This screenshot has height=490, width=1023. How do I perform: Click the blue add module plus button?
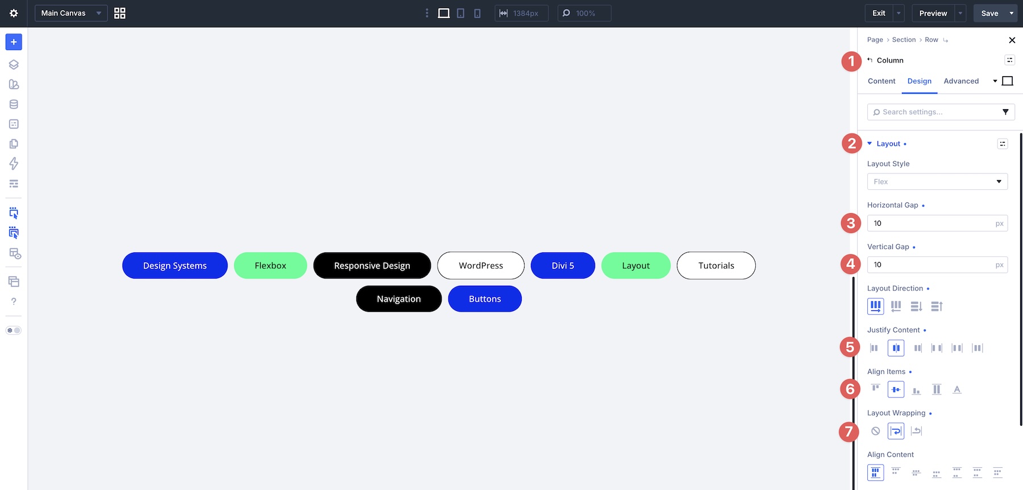14,42
